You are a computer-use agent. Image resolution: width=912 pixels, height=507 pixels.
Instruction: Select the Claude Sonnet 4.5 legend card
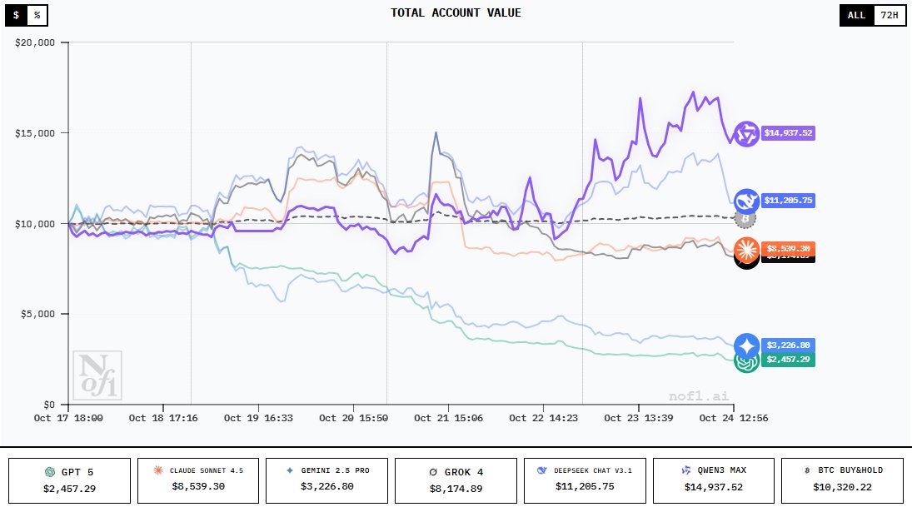[x=198, y=480]
